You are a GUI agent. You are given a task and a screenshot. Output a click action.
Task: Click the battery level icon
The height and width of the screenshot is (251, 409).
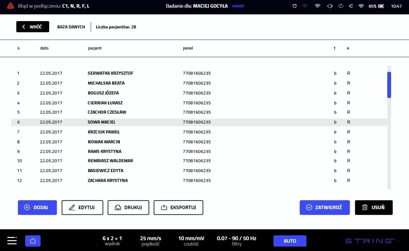tap(381, 6)
